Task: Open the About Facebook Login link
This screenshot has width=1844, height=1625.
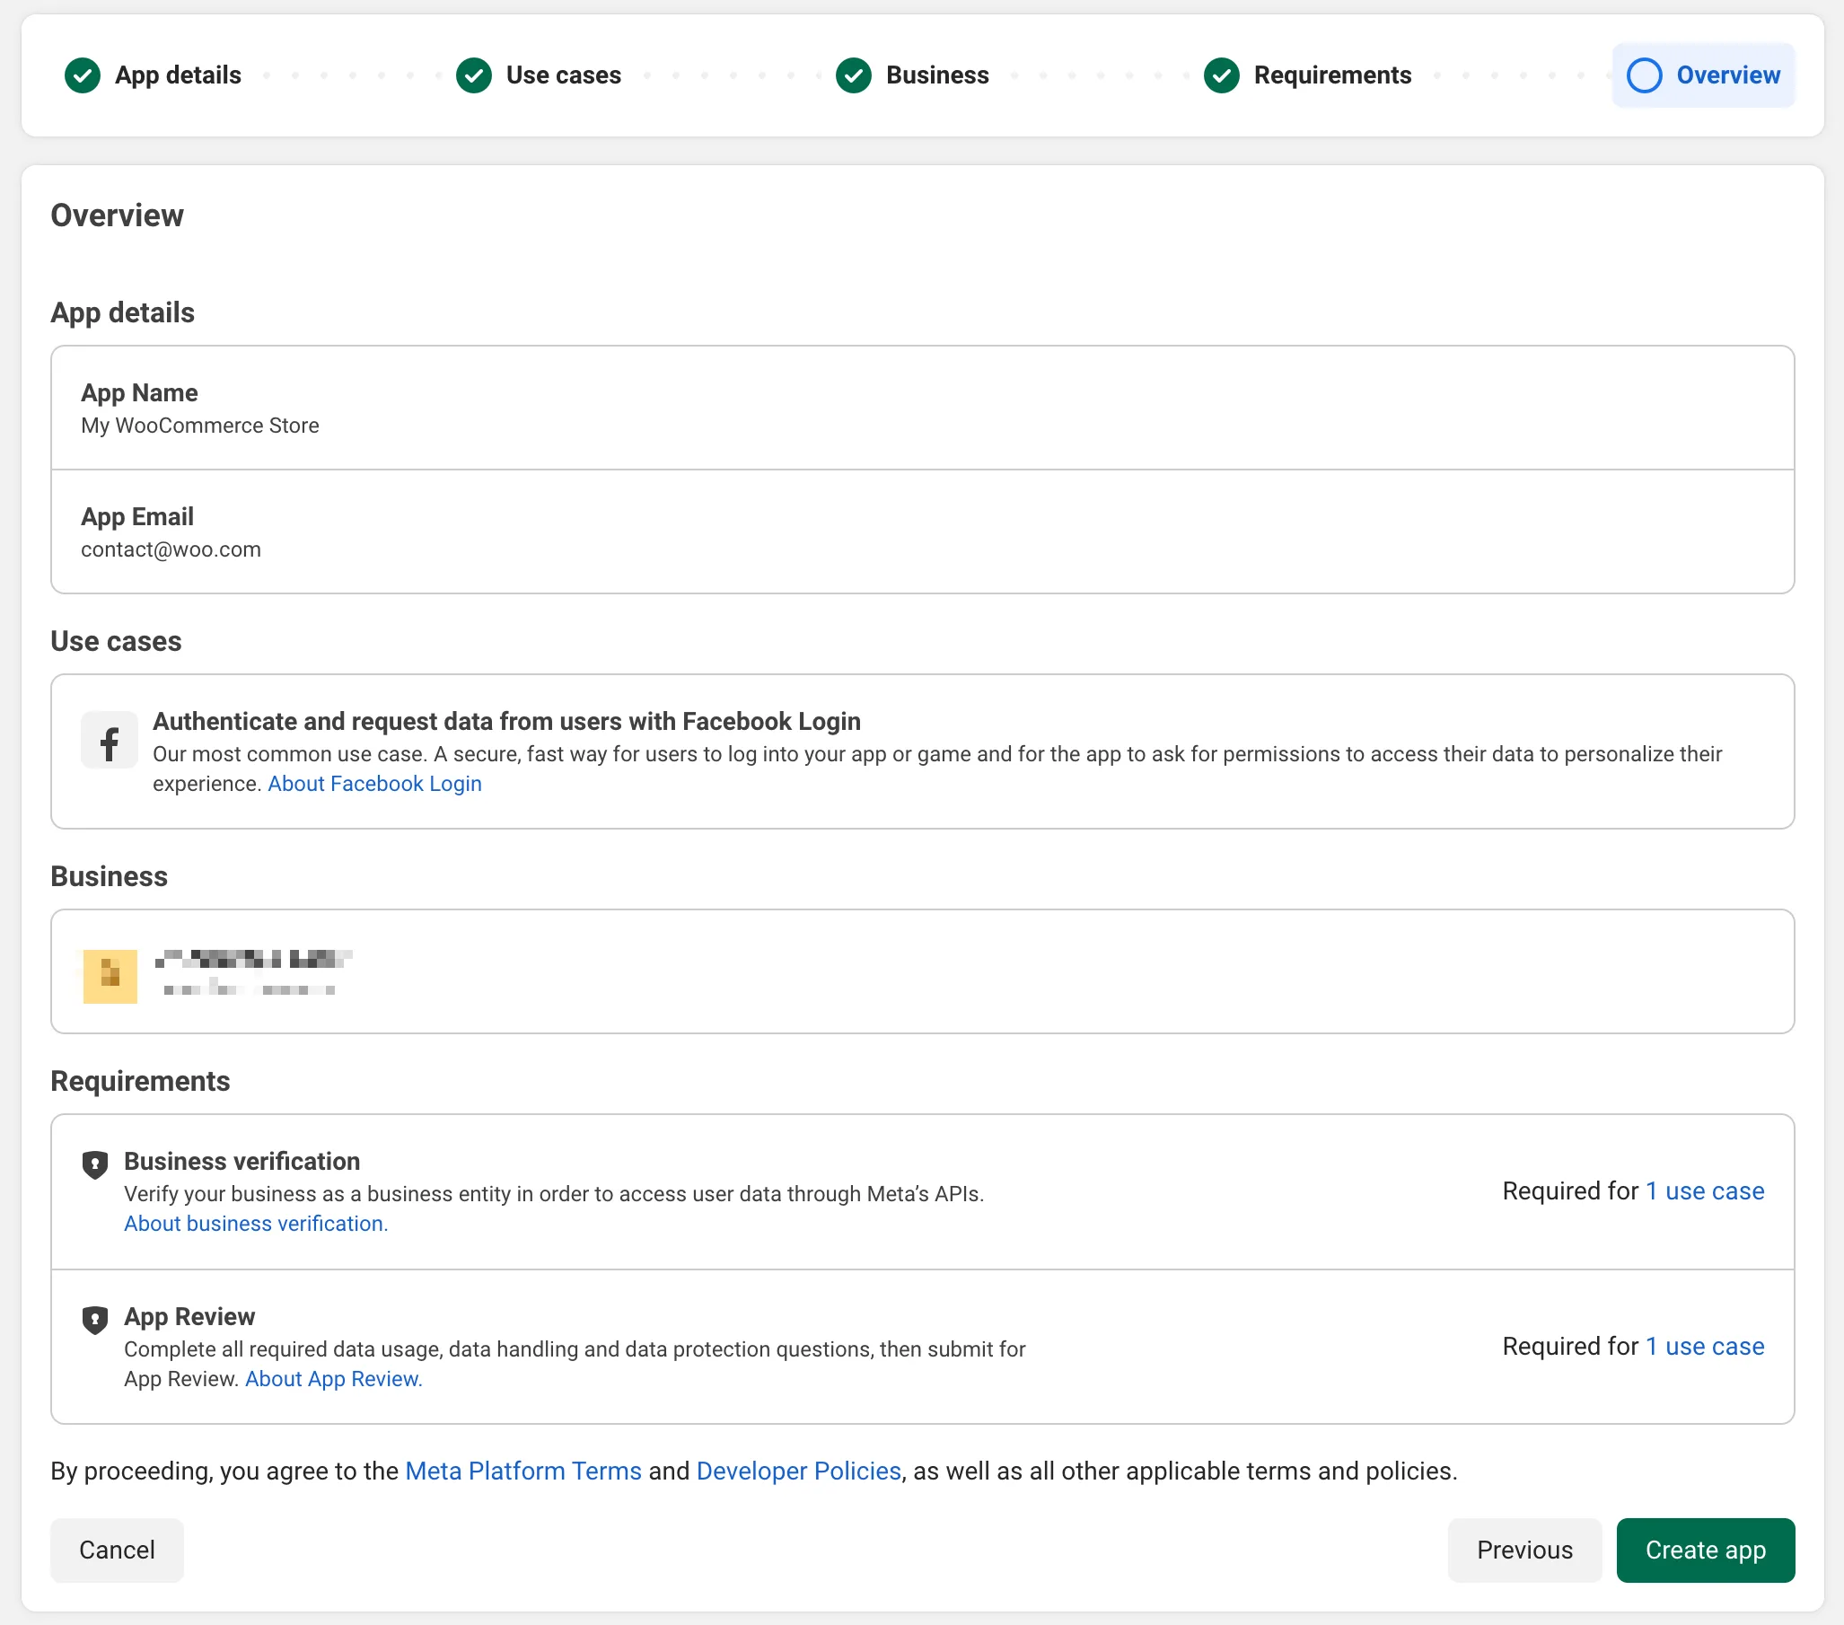Action: (x=374, y=783)
